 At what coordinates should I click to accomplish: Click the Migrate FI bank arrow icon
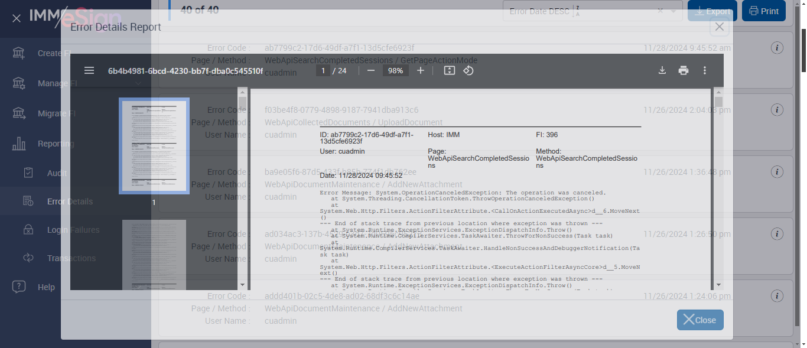(19, 113)
